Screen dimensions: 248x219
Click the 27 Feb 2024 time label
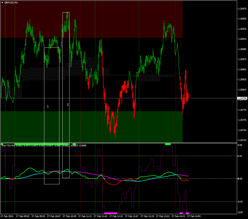tap(7, 216)
